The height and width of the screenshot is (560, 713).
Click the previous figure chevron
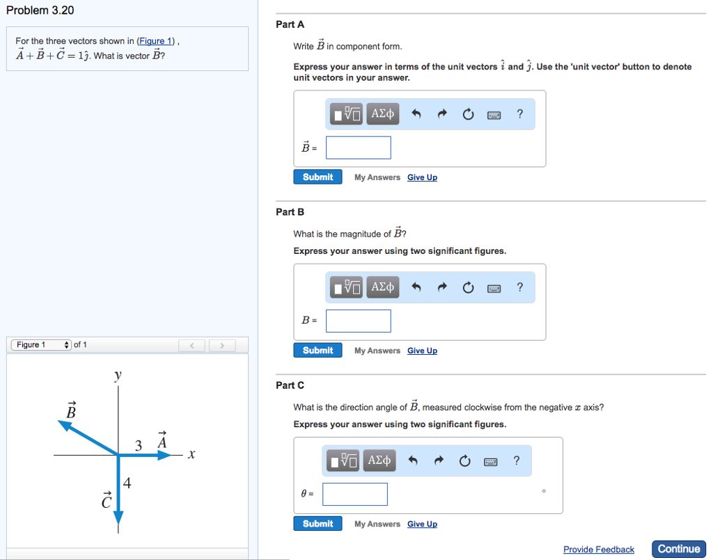(191, 344)
